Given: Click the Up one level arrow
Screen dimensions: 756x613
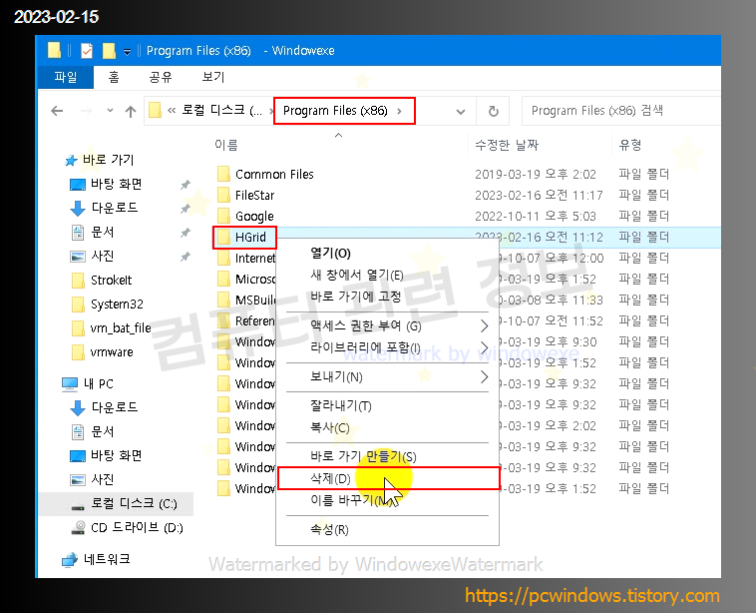Looking at the screenshot, I should coord(131,112).
